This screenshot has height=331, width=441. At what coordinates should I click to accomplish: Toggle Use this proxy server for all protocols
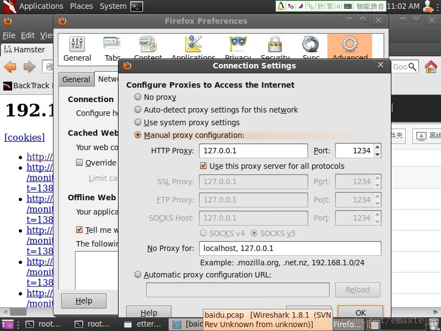pos(203,166)
